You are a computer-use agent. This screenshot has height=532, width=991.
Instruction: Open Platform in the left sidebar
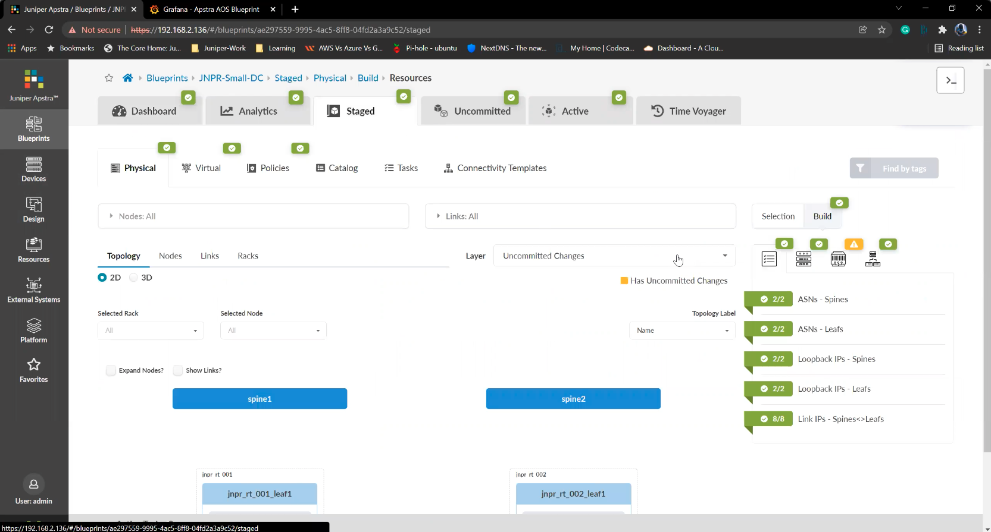(34, 331)
